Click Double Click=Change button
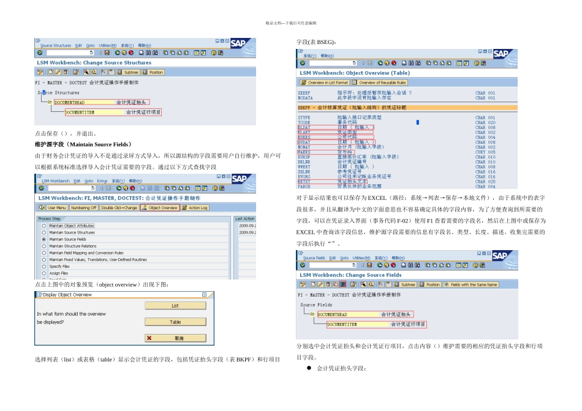This screenshot has width=582, height=411. [x=119, y=207]
